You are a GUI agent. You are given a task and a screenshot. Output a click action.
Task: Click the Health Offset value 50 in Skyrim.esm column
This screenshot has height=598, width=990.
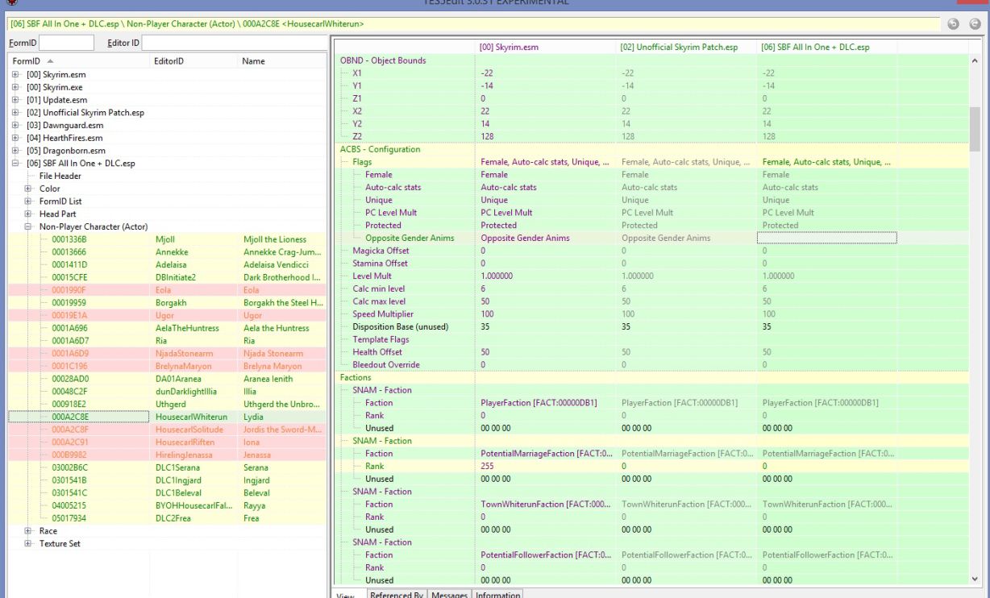(485, 352)
